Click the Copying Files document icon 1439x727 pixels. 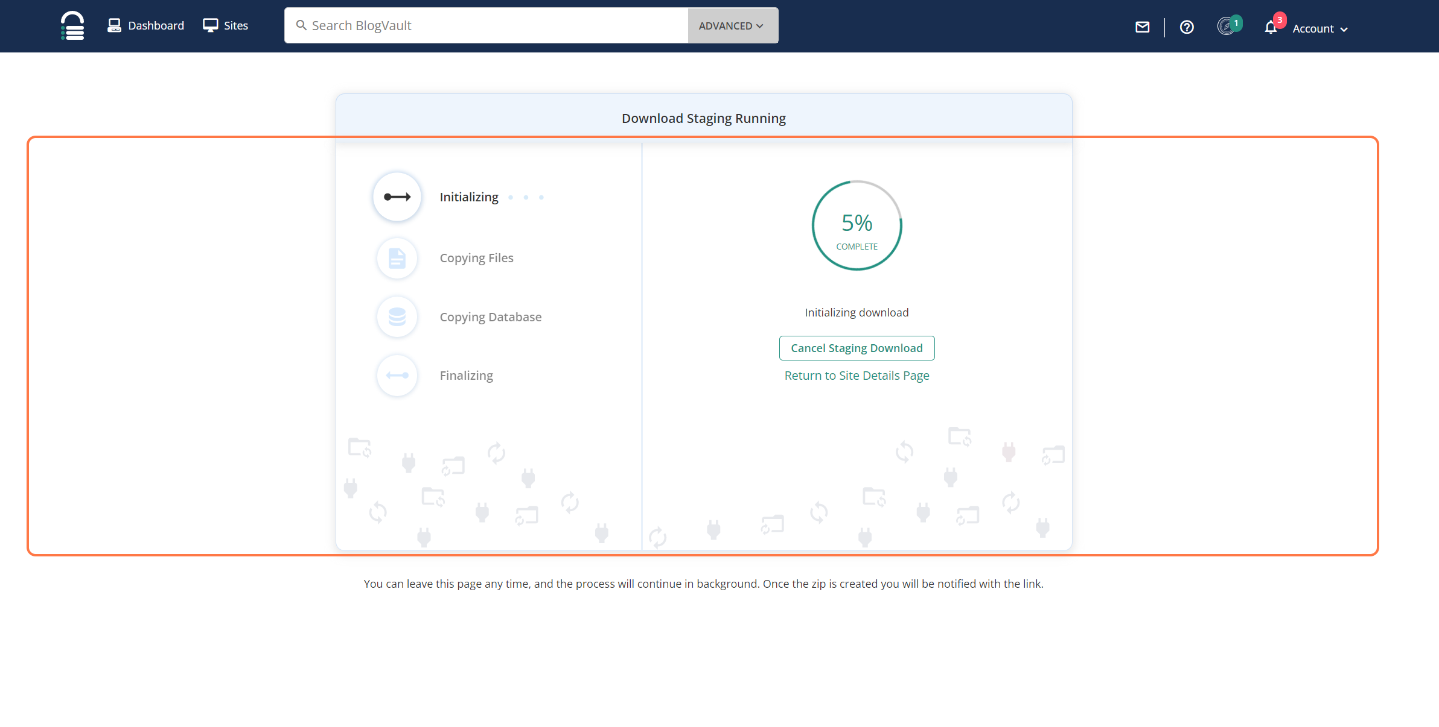click(x=397, y=258)
